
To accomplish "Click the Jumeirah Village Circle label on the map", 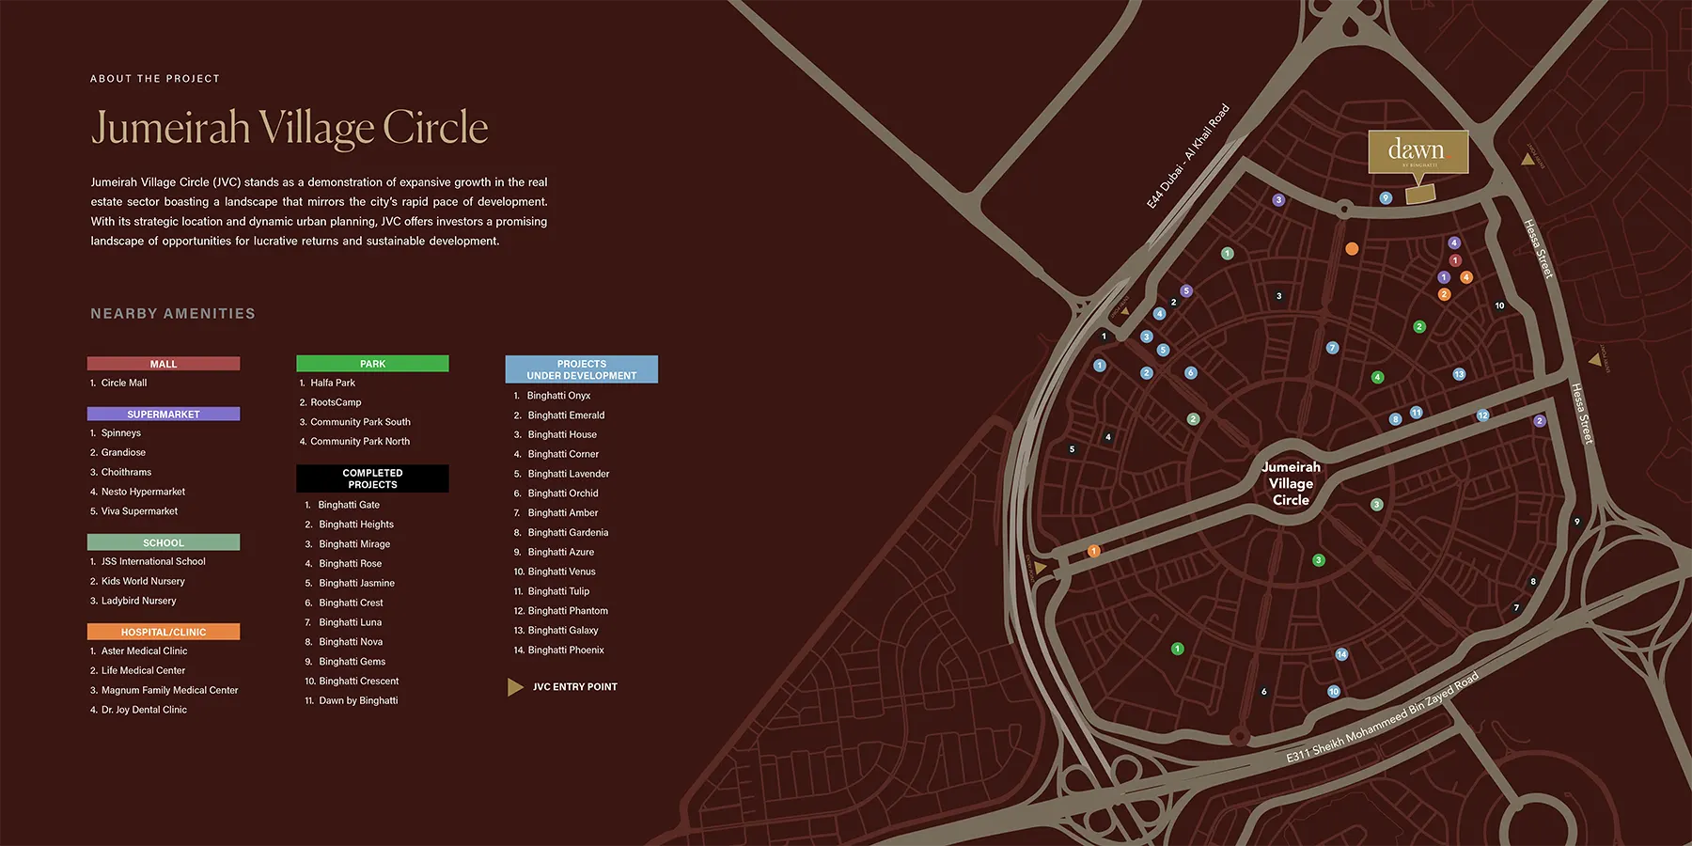I will coord(1291,483).
